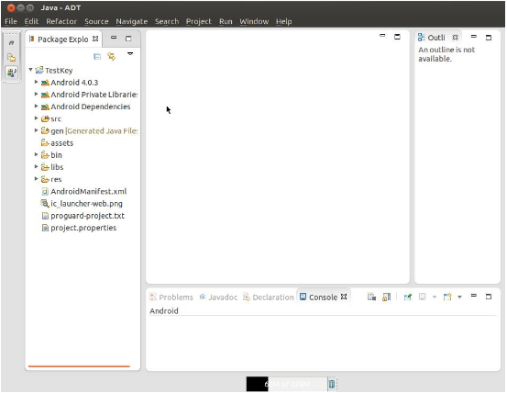Open the Source menu
Screen dimensions: 507x393
click(96, 21)
